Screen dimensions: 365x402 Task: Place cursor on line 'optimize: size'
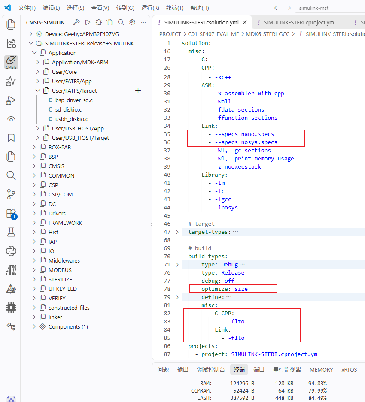pos(225,289)
